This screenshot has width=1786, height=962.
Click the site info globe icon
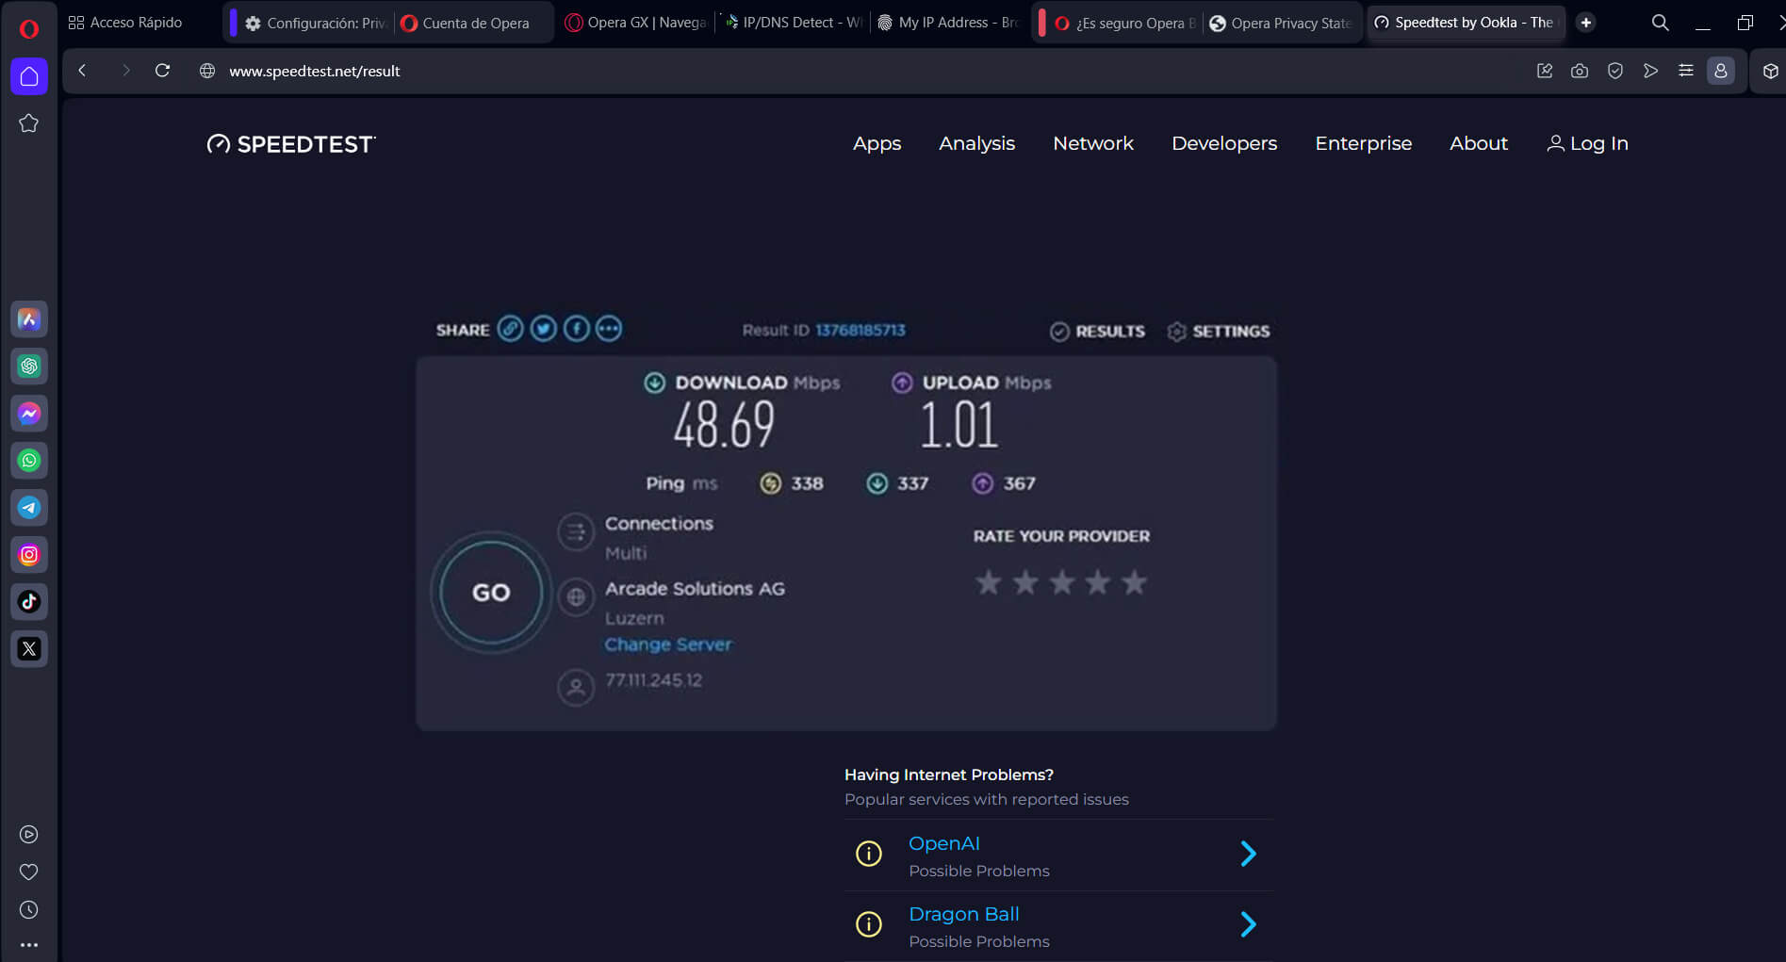[x=207, y=71]
